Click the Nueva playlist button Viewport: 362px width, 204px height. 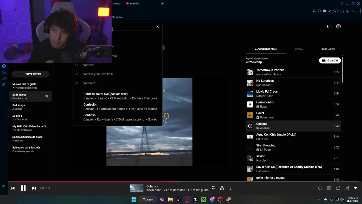click(31, 74)
